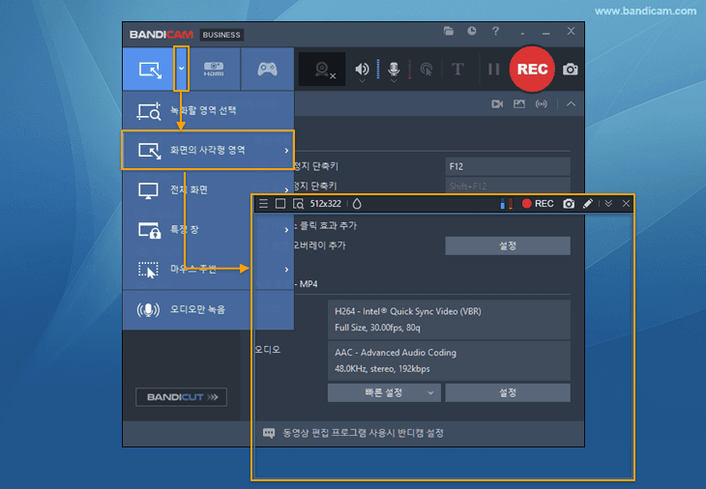Click BANDICAM logo in title bar

162,35
